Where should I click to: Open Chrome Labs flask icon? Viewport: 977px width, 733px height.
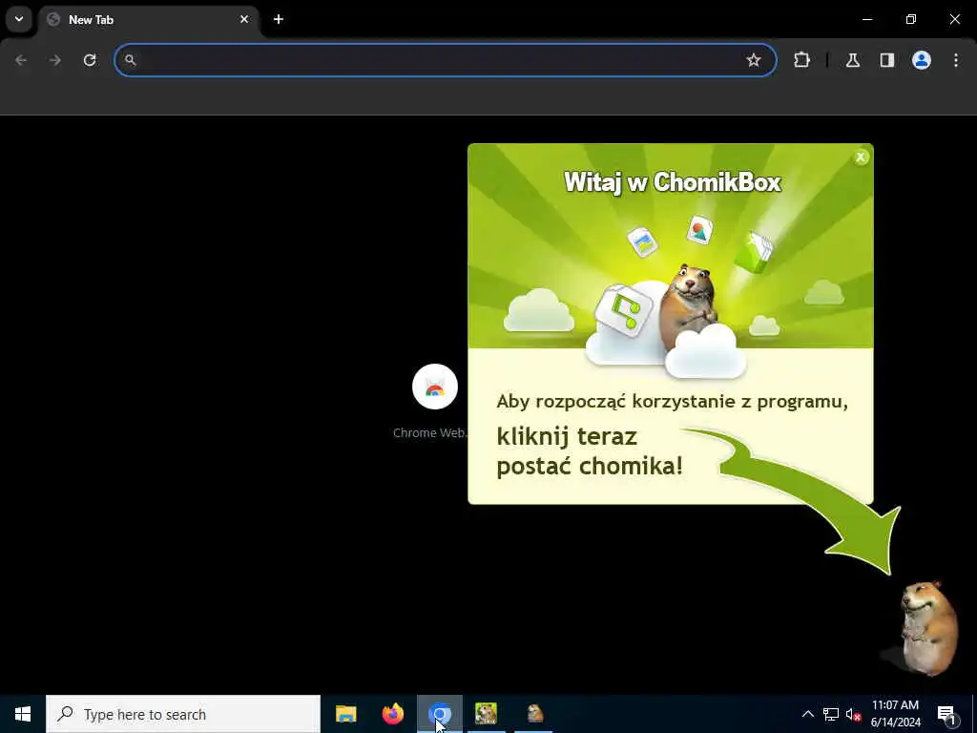[852, 60]
